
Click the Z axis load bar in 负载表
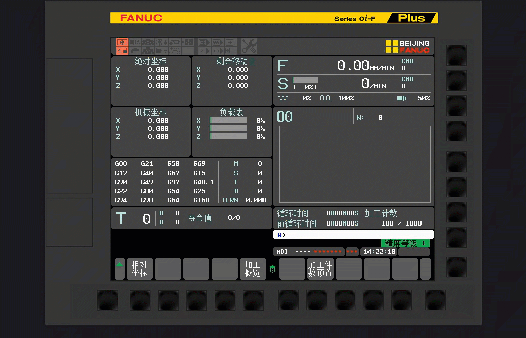pyautogui.click(x=229, y=136)
